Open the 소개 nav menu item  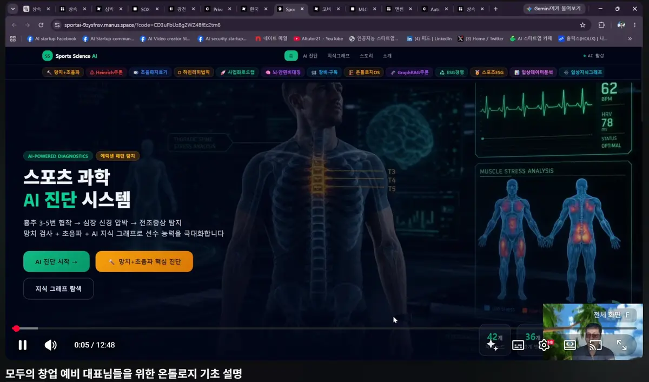click(387, 56)
